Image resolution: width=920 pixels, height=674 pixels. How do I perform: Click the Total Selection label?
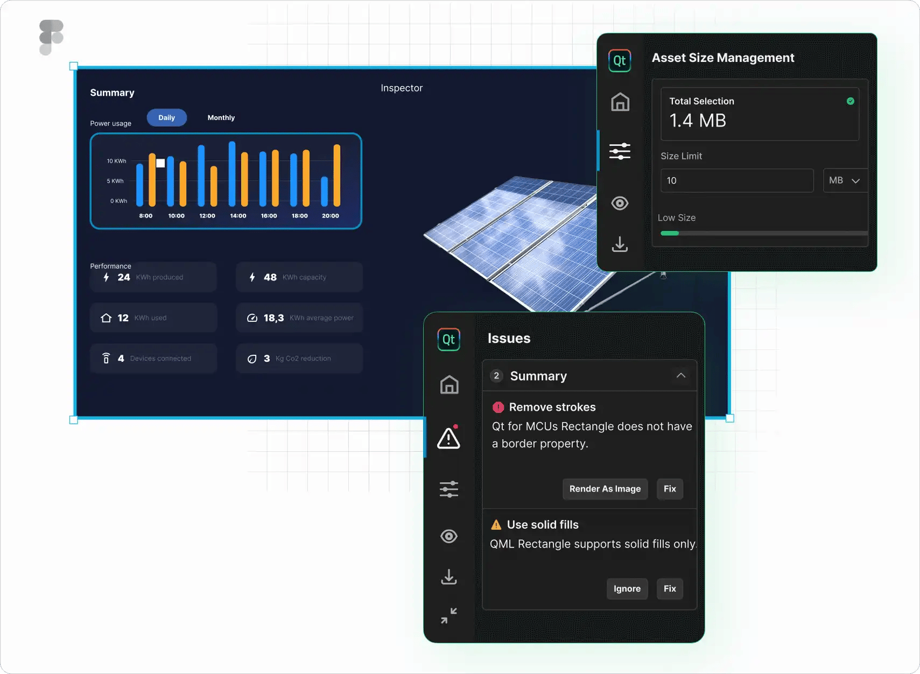pyautogui.click(x=701, y=101)
